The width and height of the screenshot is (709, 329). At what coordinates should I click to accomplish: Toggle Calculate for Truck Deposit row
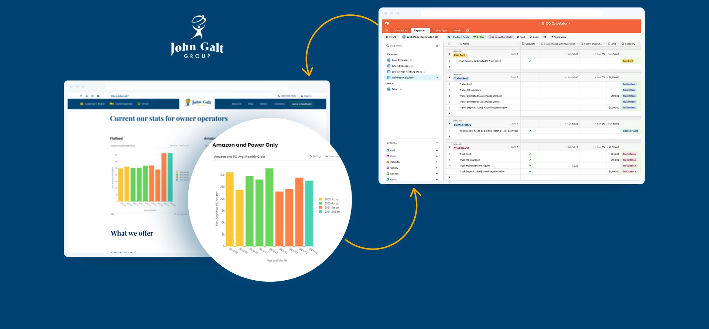pyautogui.click(x=530, y=171)
